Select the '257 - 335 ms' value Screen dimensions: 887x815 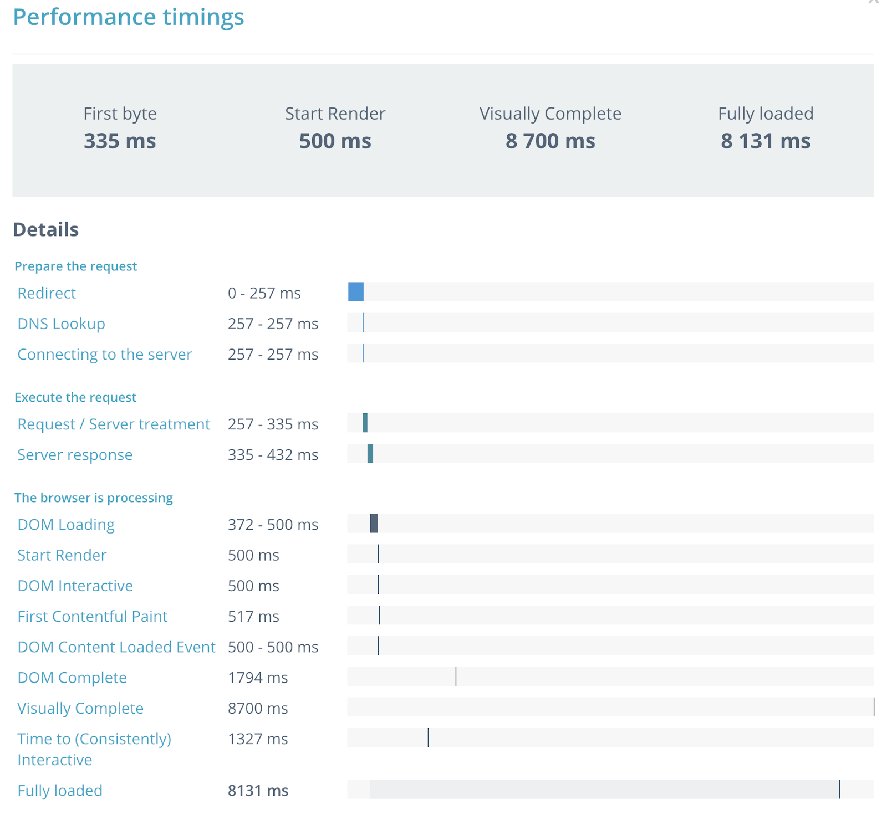[x=273, y=424]
